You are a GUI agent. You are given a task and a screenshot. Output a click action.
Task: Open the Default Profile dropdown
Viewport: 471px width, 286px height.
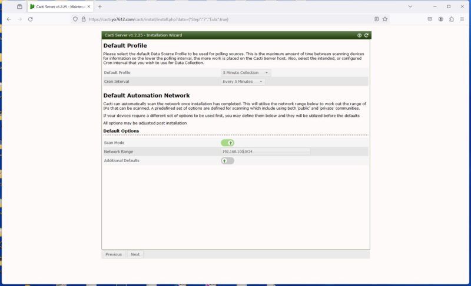click(x=246, y=73)
